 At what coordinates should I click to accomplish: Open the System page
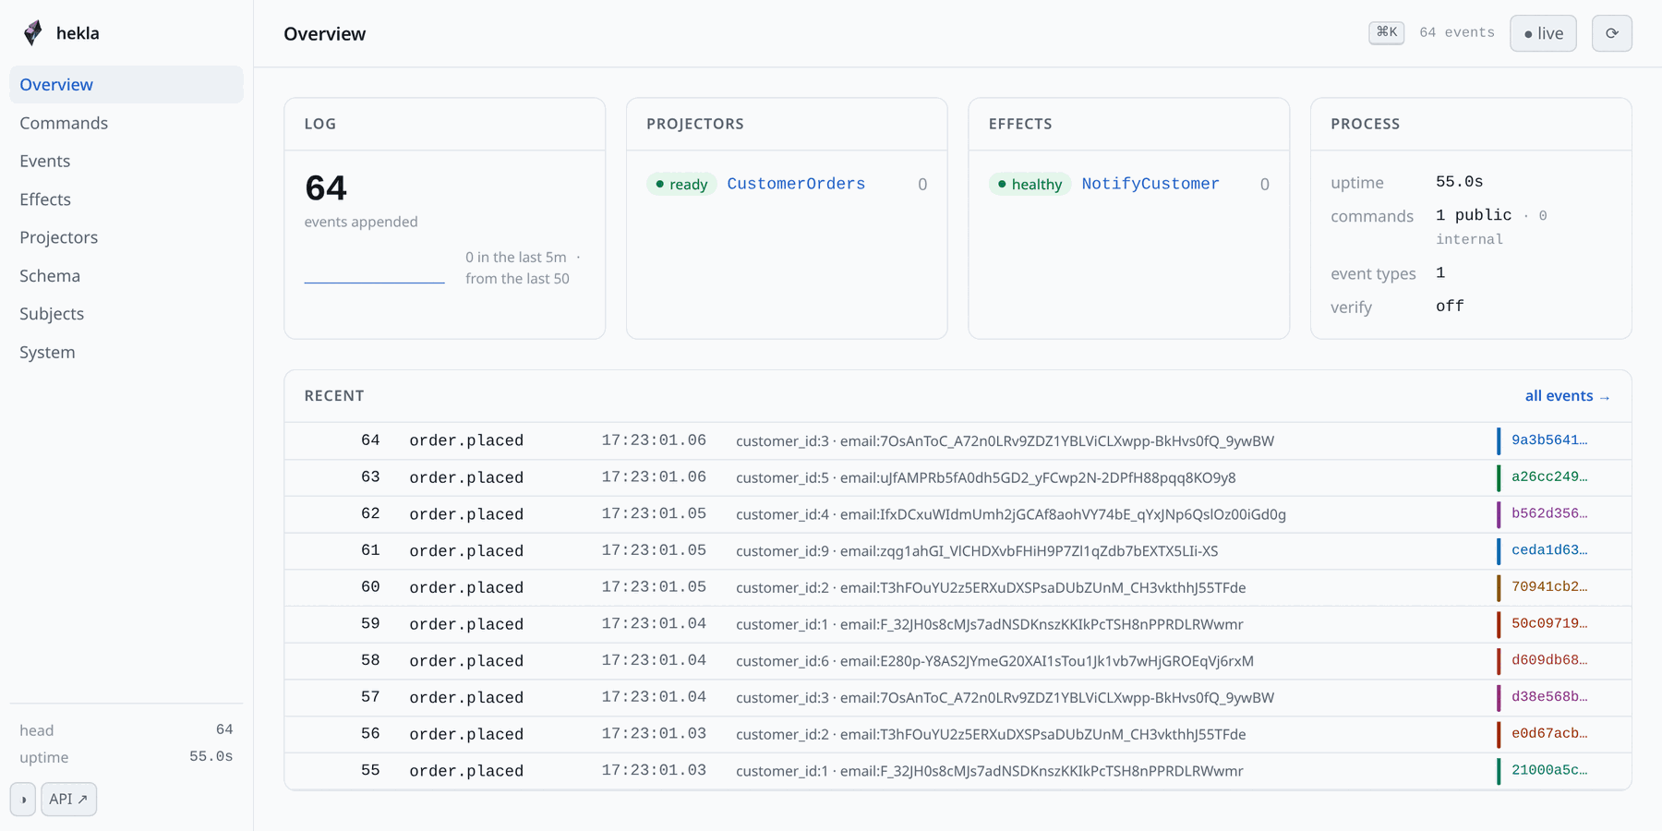(x=126, y=352)
